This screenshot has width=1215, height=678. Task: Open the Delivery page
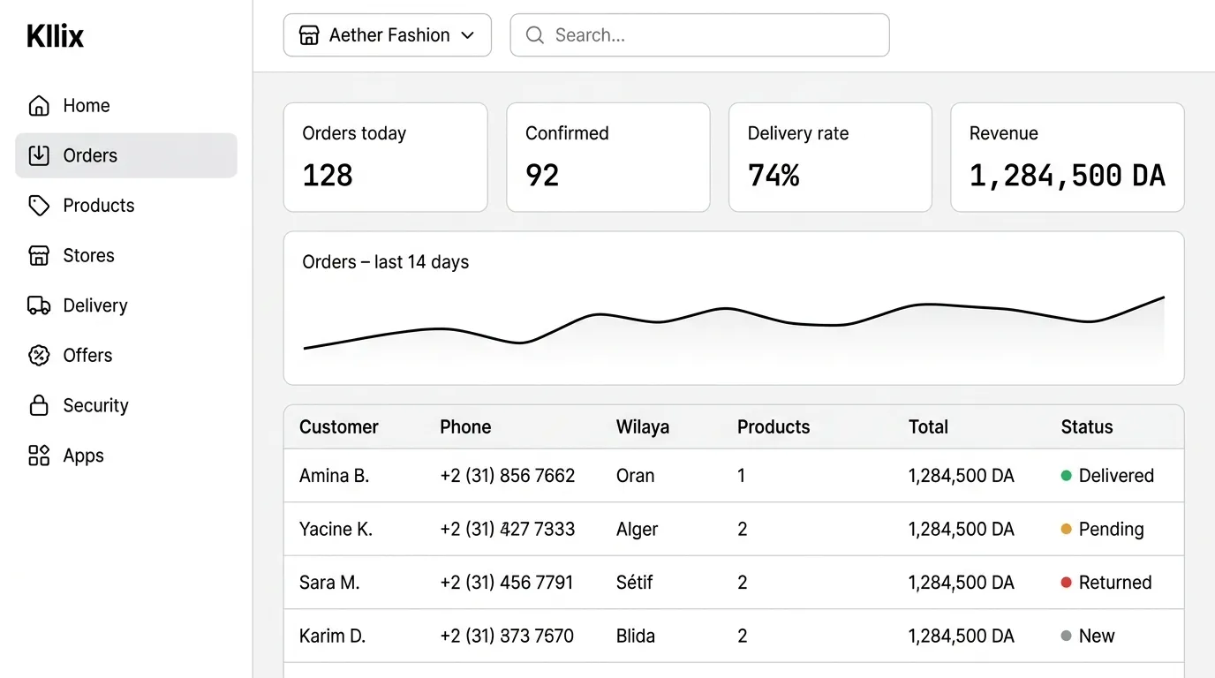click(x=126, y=305)
